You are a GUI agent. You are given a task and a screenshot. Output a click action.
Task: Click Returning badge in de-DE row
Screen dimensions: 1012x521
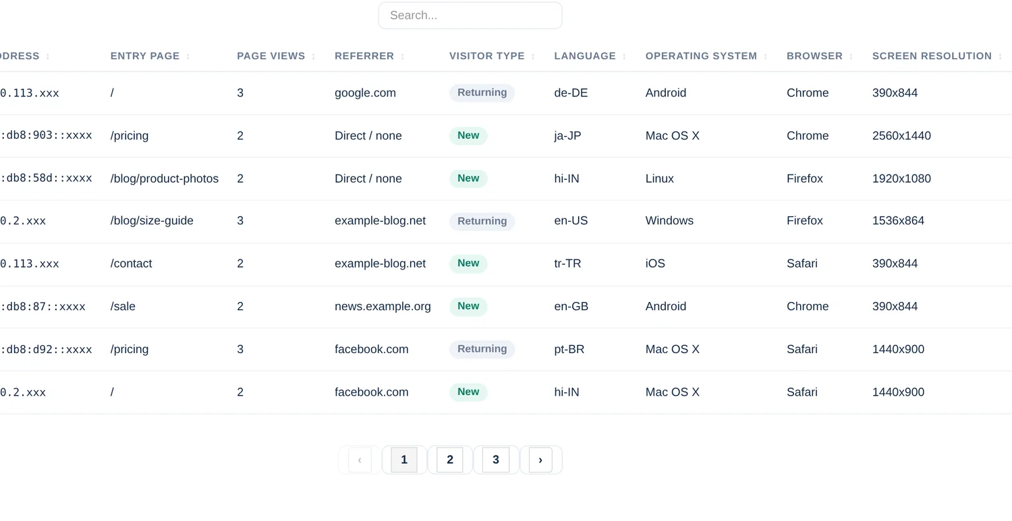tap(482, 93)
